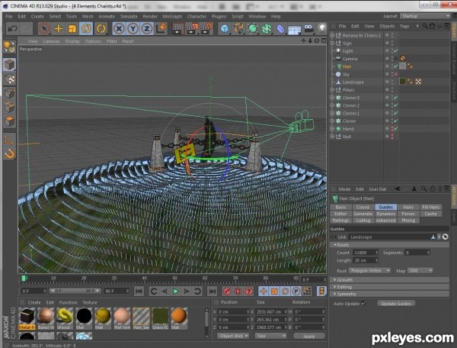Viewport: 457px width, 348px height.
Task: Open the spline tools icon
Action: pyautogui.click(x=238, y=28)
